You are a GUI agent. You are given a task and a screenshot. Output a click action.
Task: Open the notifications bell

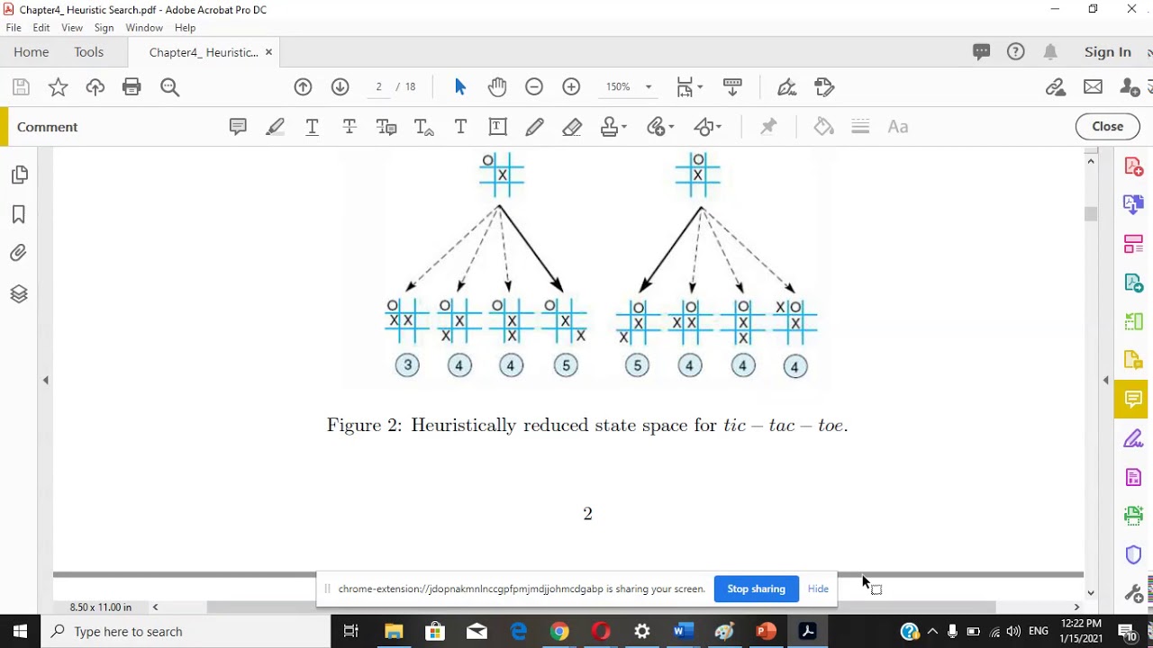(1050, 52)
